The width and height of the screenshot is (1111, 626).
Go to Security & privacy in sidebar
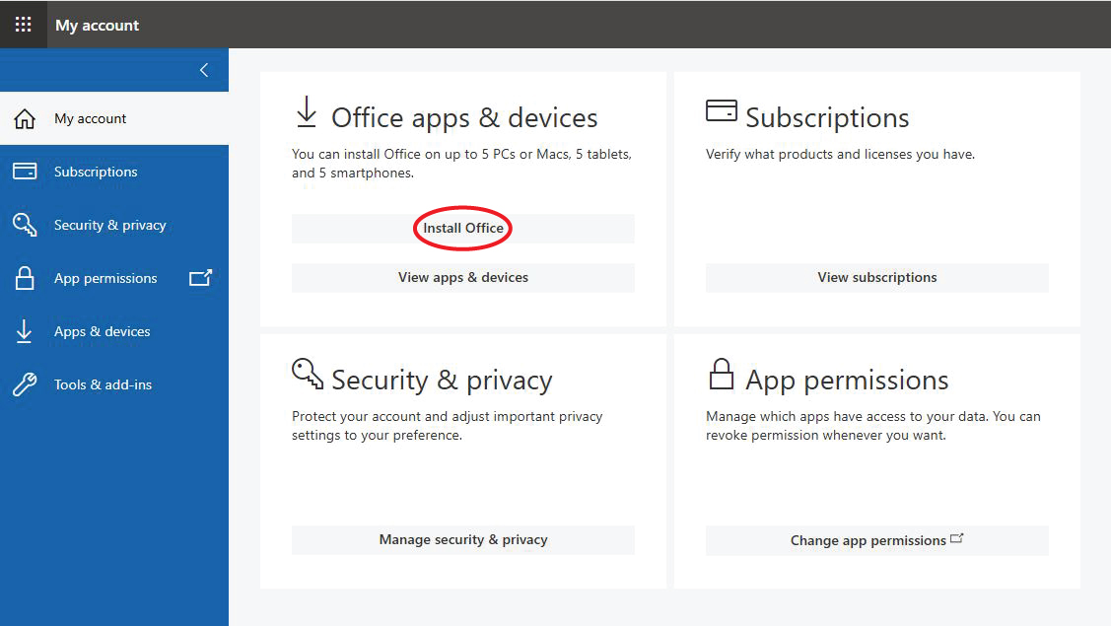(114, 225)
